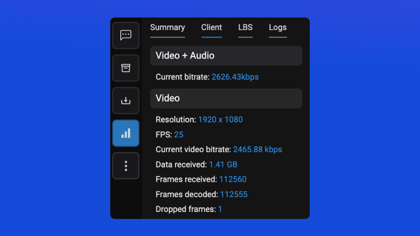Image resolution: width=420 pixels, height=236 pixels.
Task: Click the 1.41 GB data received value
Action: [x=223, y=165]
